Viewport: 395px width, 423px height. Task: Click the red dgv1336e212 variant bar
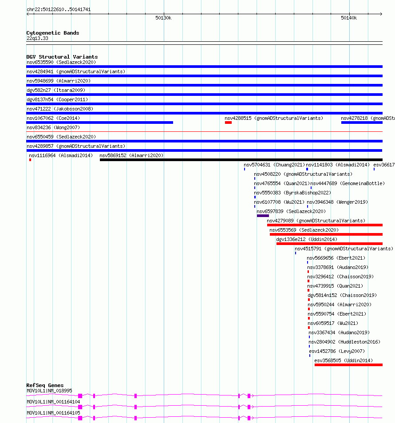tap(329, 244)
